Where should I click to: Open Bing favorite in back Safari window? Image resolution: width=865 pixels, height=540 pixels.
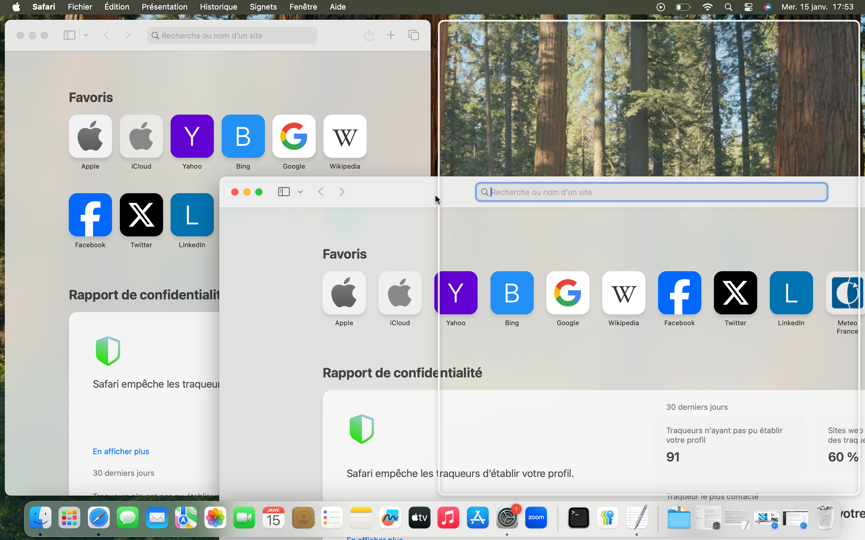point(243,136)
